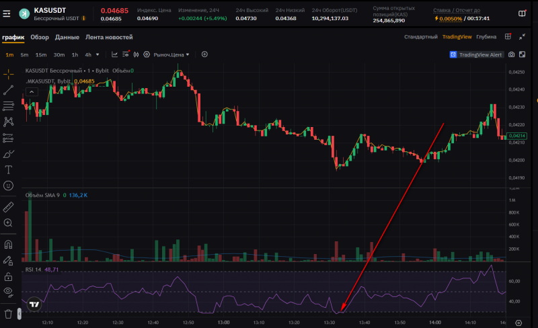Screen dimensions: 538x328
Task: Select the horizontal lines Fibonacci tool
Action: [8, 106]
